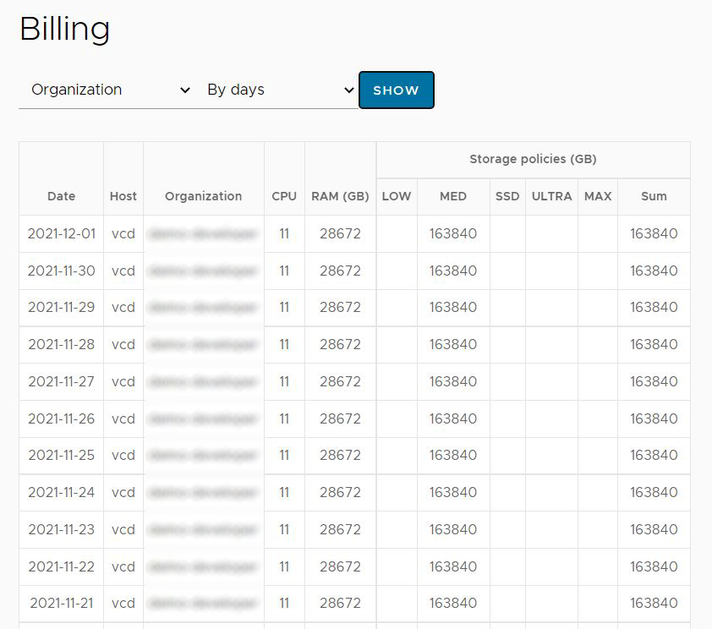Click the Billing page heading
The width and height of the screenshot is (712, 629).
[64, 29]
